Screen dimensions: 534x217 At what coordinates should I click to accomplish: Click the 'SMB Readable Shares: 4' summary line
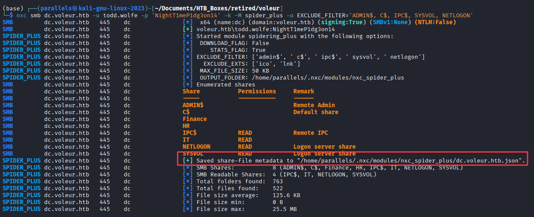point(286,174)
